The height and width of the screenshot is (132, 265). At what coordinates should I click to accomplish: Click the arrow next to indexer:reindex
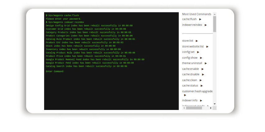[x=206, y=25]
